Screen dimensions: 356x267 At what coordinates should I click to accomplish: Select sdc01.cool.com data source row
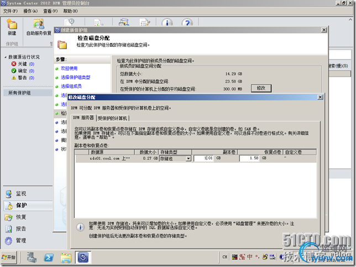(x=196, y=158)
